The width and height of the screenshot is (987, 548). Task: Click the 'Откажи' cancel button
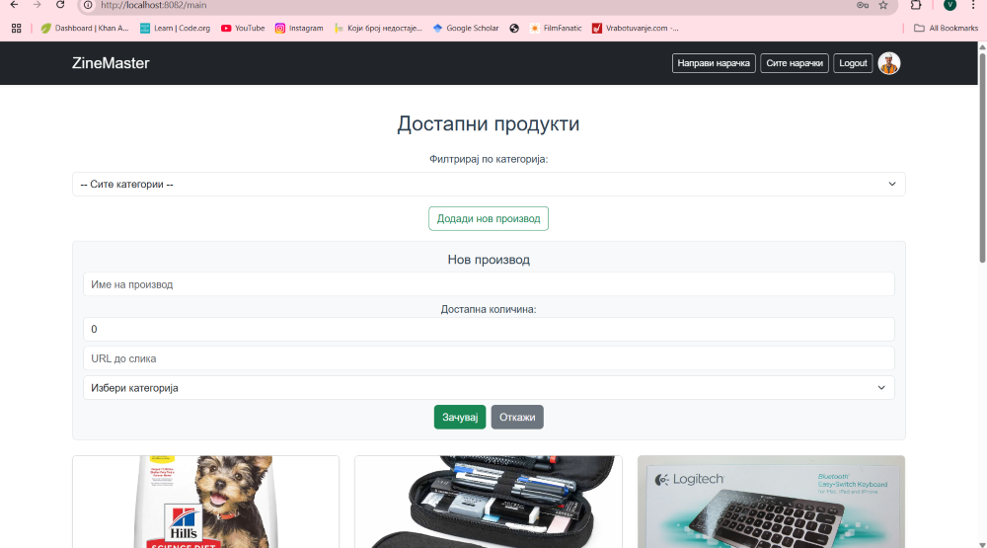tap(517, 417)
